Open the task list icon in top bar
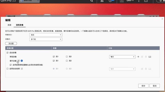 (102, 1)
